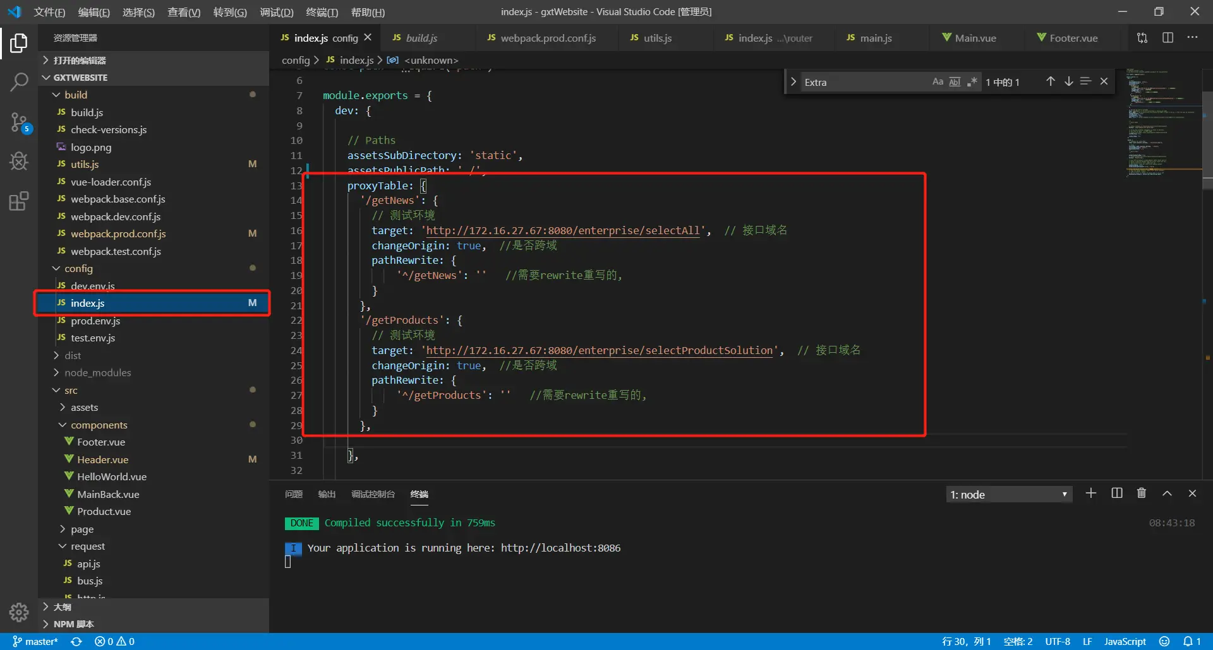Create a new terminal with plus icon

1090,493
